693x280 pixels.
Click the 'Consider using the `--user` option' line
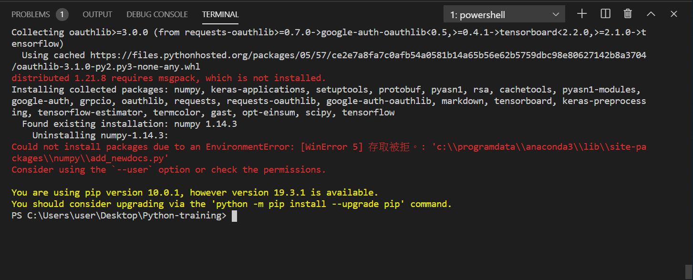168,170
